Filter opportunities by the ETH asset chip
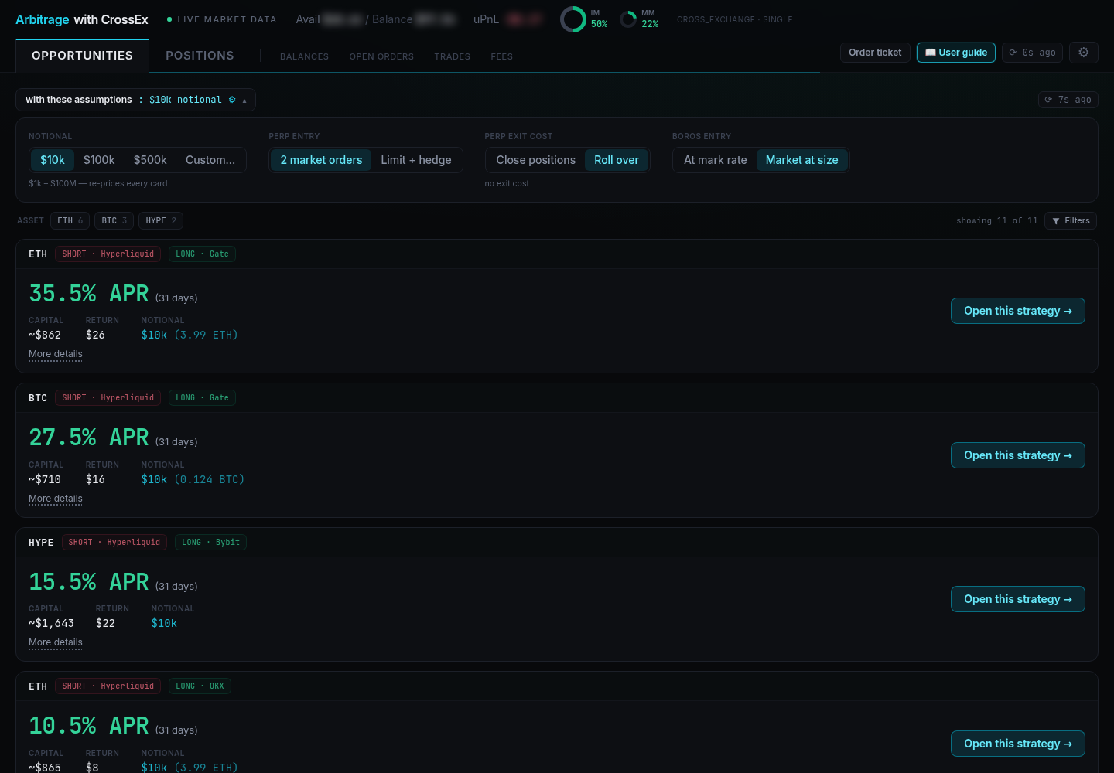This screenshot has height=773, width=1114. click(70, 220)
